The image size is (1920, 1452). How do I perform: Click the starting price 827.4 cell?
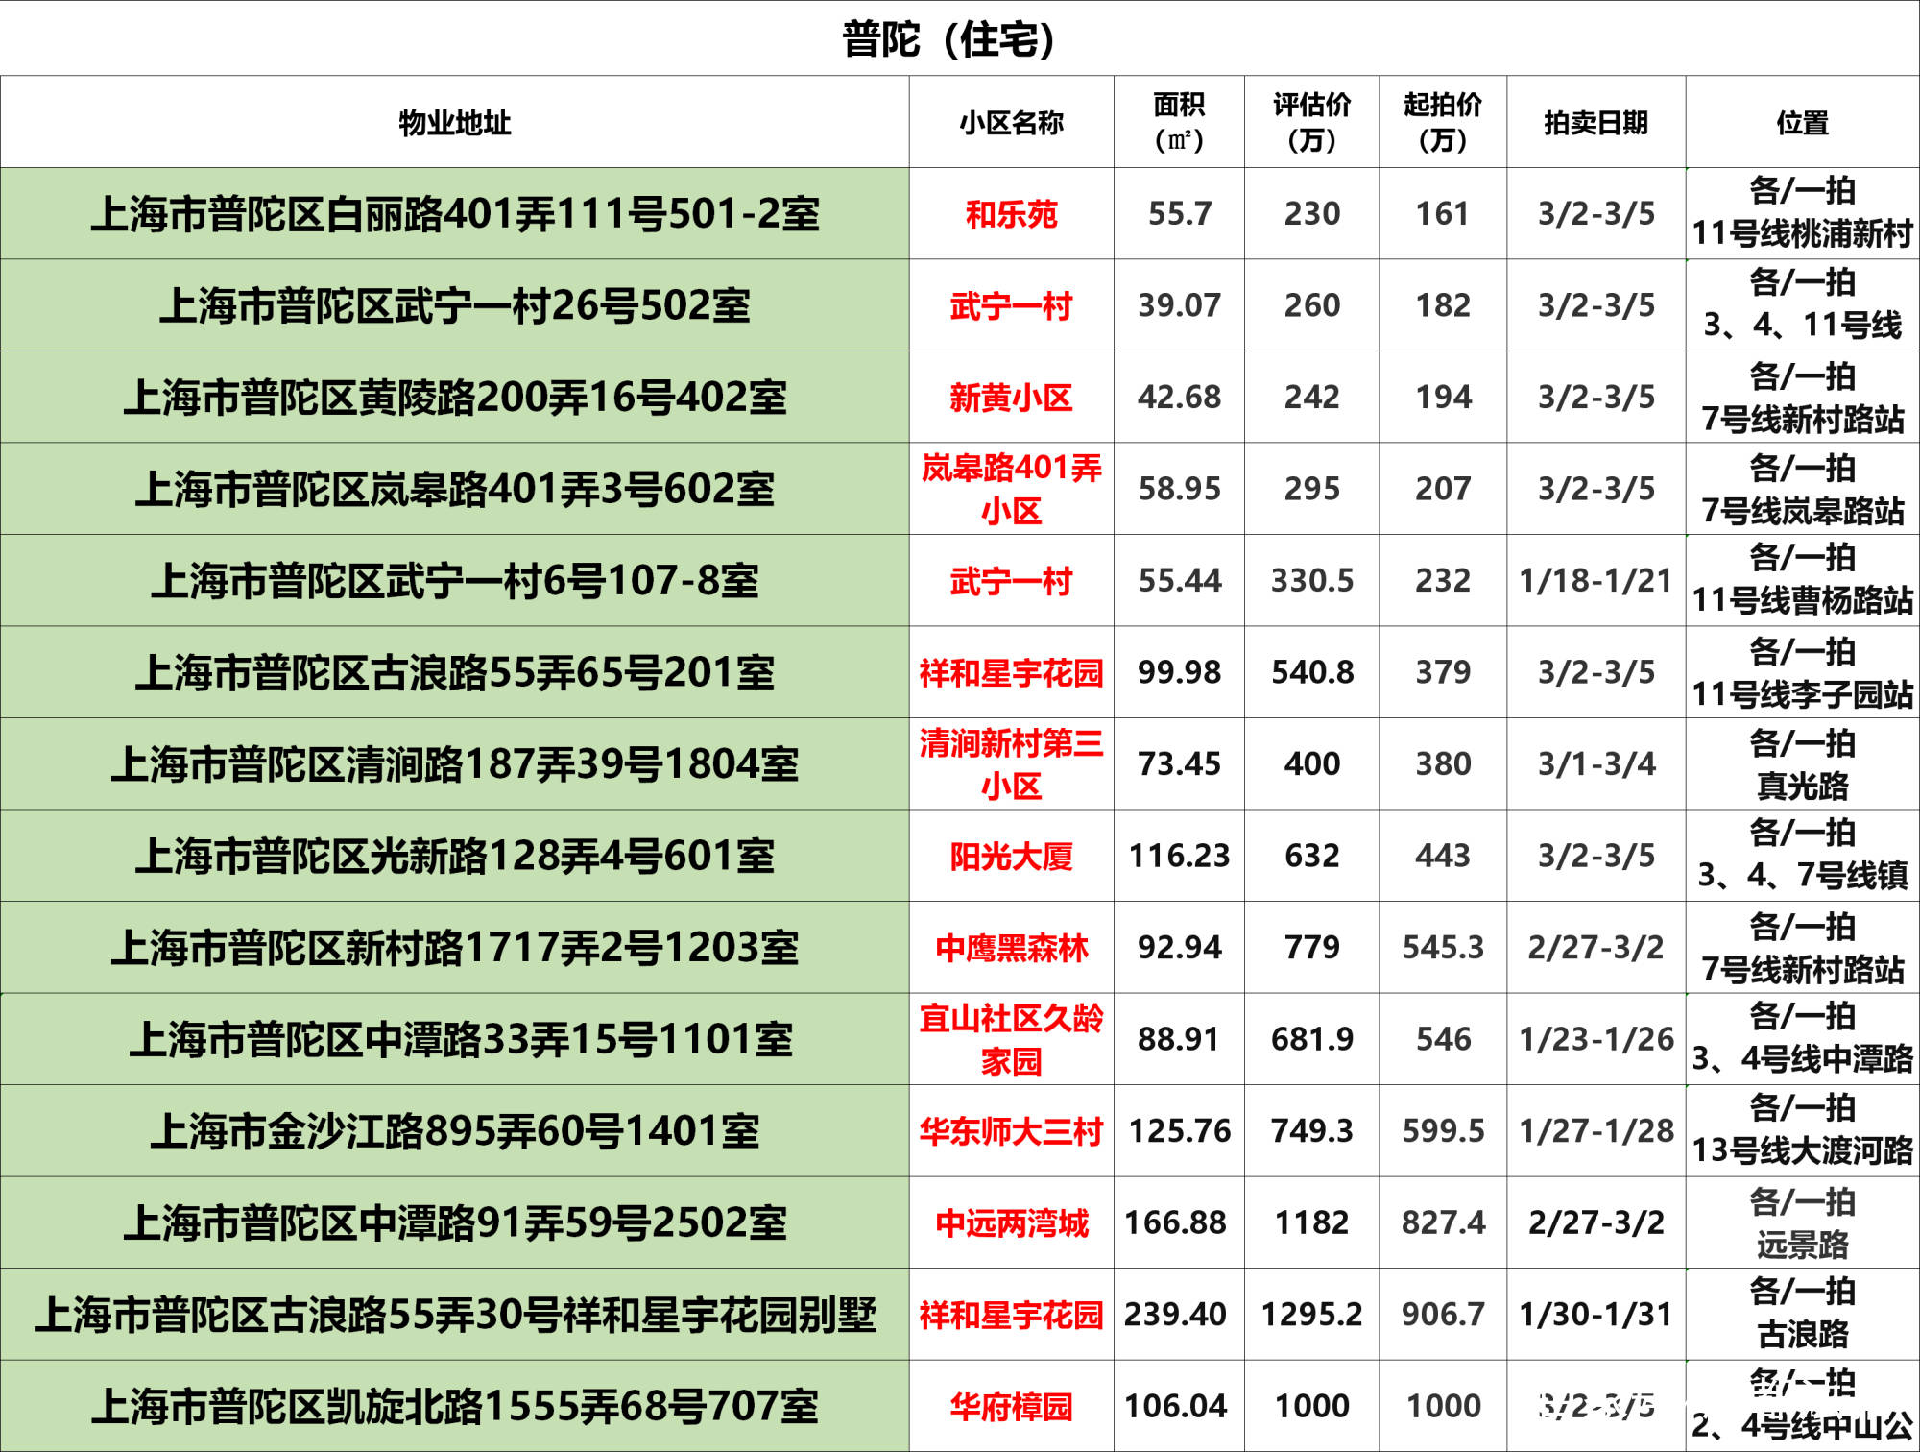[x=1442, y=1222]
